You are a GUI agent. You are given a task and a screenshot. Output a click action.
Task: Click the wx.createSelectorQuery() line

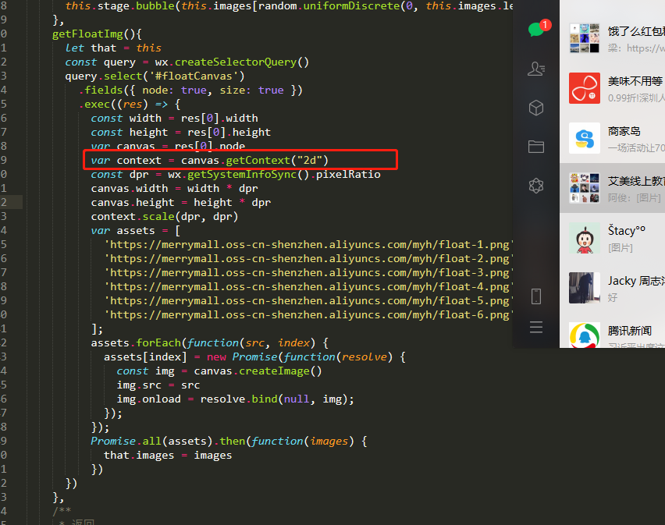(187, 62)
